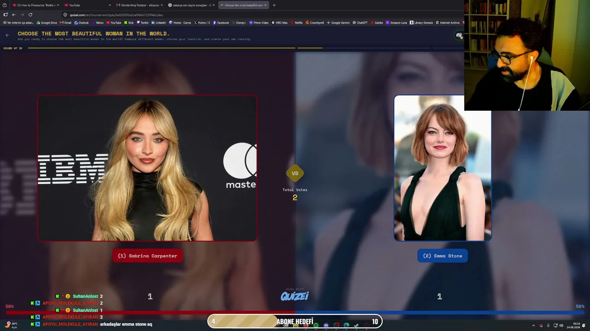Show hidden system tray icons
The height and width of the screenshot is (331, 590).
pyautogui.click(x=533, y=325)
